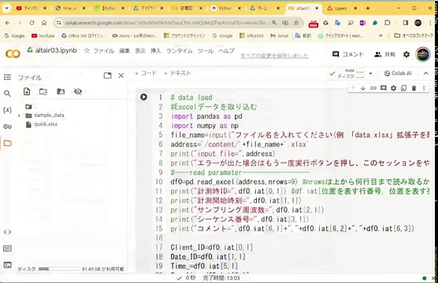Viewport: 438px width, 283px height.
Task: Click the すべての変更を保存しました link
Action: pyautogui.click(x=274, y=56)
